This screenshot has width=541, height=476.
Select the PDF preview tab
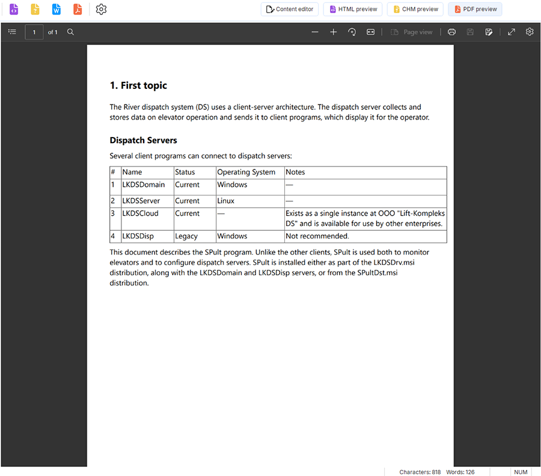pos(475,9)
